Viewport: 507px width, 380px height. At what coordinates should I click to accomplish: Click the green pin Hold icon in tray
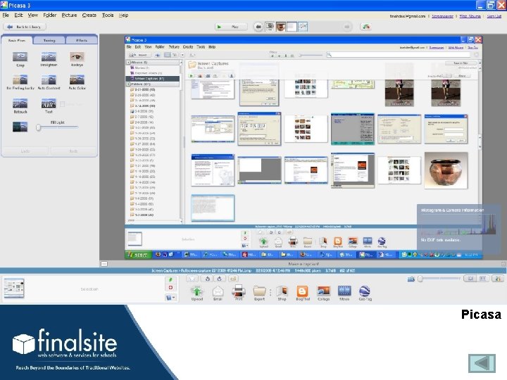(170, 280)
